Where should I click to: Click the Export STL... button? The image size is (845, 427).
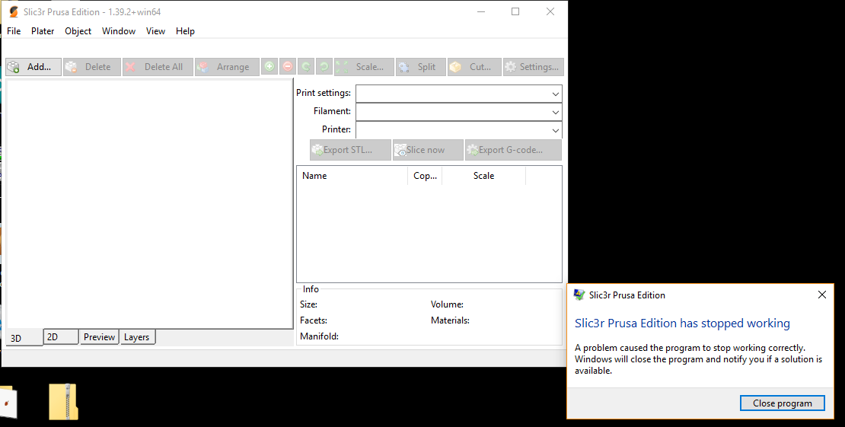click(x=350, y=150)
